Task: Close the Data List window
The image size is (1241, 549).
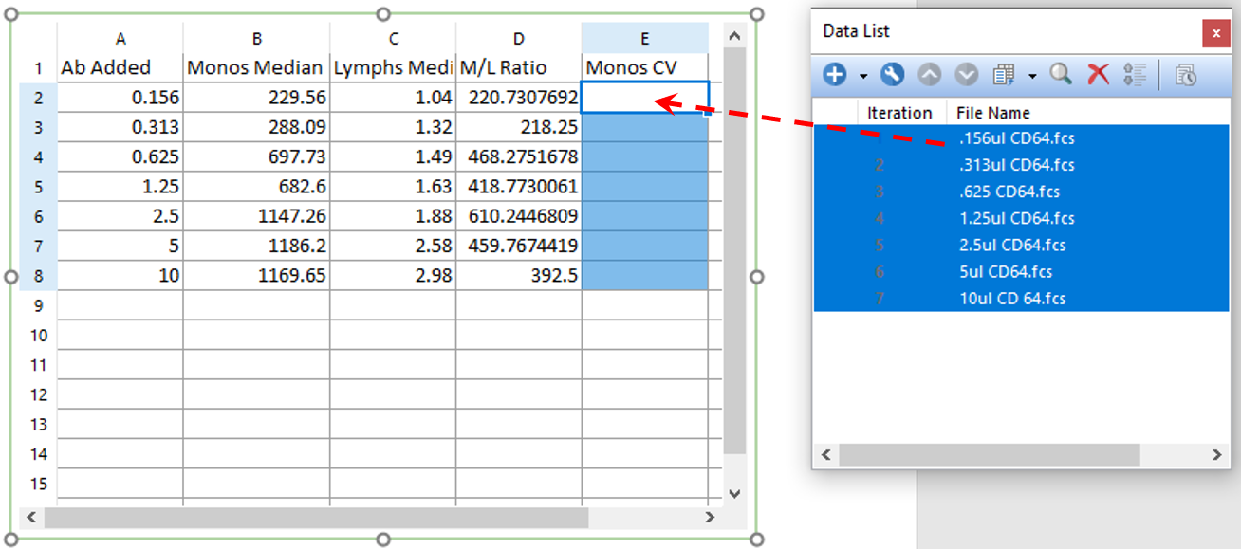Action: coord(1215,33)
